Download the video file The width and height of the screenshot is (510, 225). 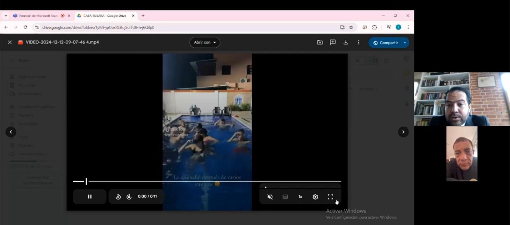point(346,42)
